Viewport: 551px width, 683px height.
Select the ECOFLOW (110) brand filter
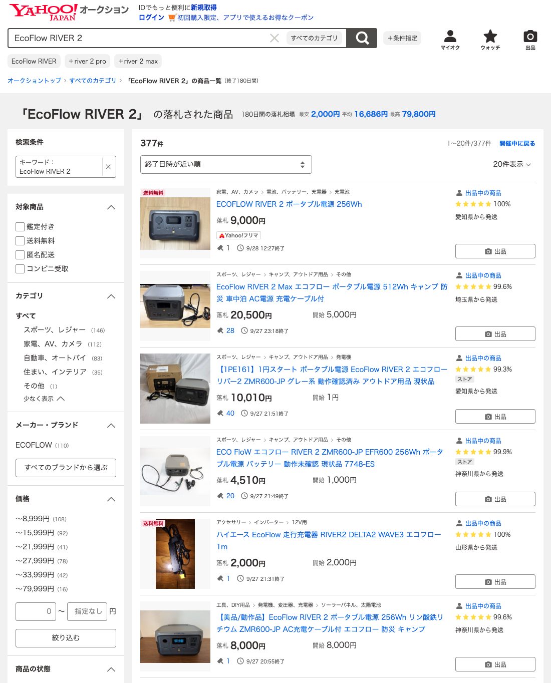point(42,445)
